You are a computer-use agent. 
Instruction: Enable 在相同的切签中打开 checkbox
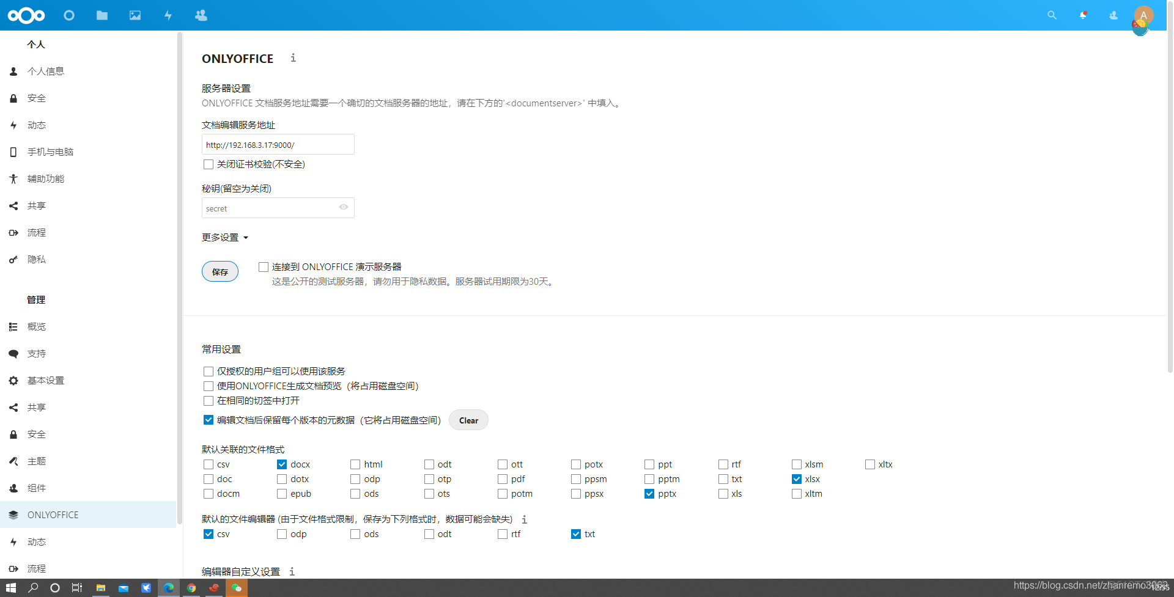click(x=209, y=401)
